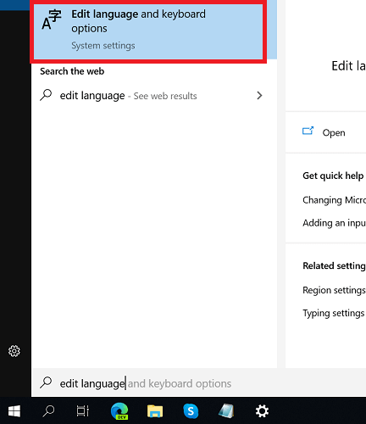
Task: Launch Microsoft Edge Dev from taskbar
Action: [119, 411]
